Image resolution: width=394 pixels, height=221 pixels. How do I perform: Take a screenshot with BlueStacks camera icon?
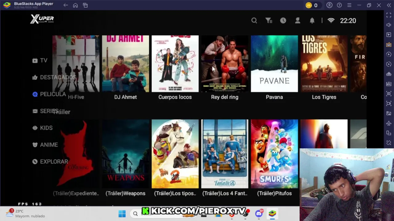[389, 94]
